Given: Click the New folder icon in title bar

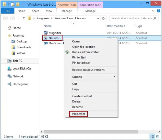Looking at the screenshot, I should pyautogui.click(x=18, y=4).
